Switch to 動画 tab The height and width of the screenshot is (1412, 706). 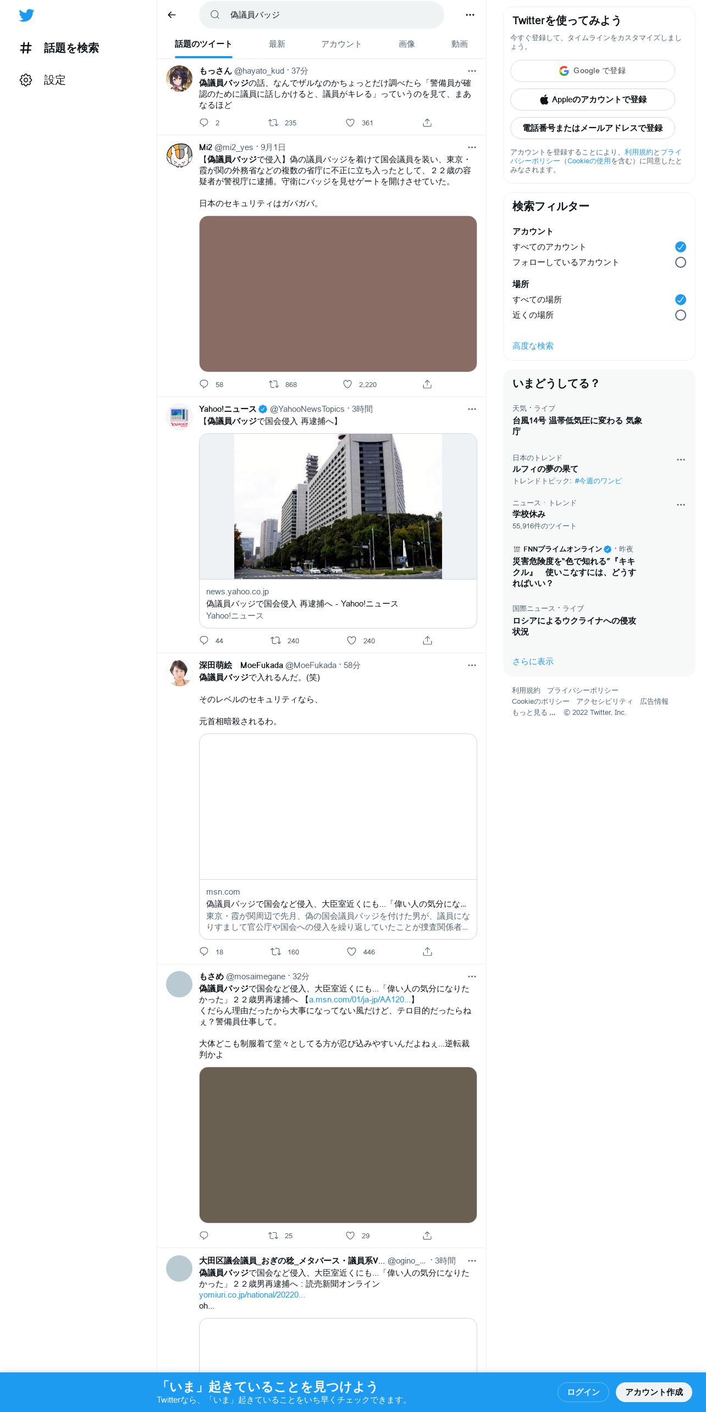click(x=460, y=44)
